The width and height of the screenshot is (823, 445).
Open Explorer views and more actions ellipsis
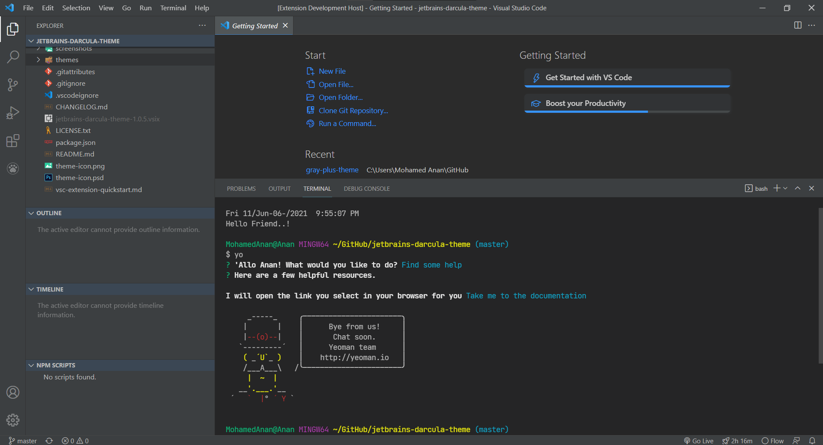(x=202, y=25)
